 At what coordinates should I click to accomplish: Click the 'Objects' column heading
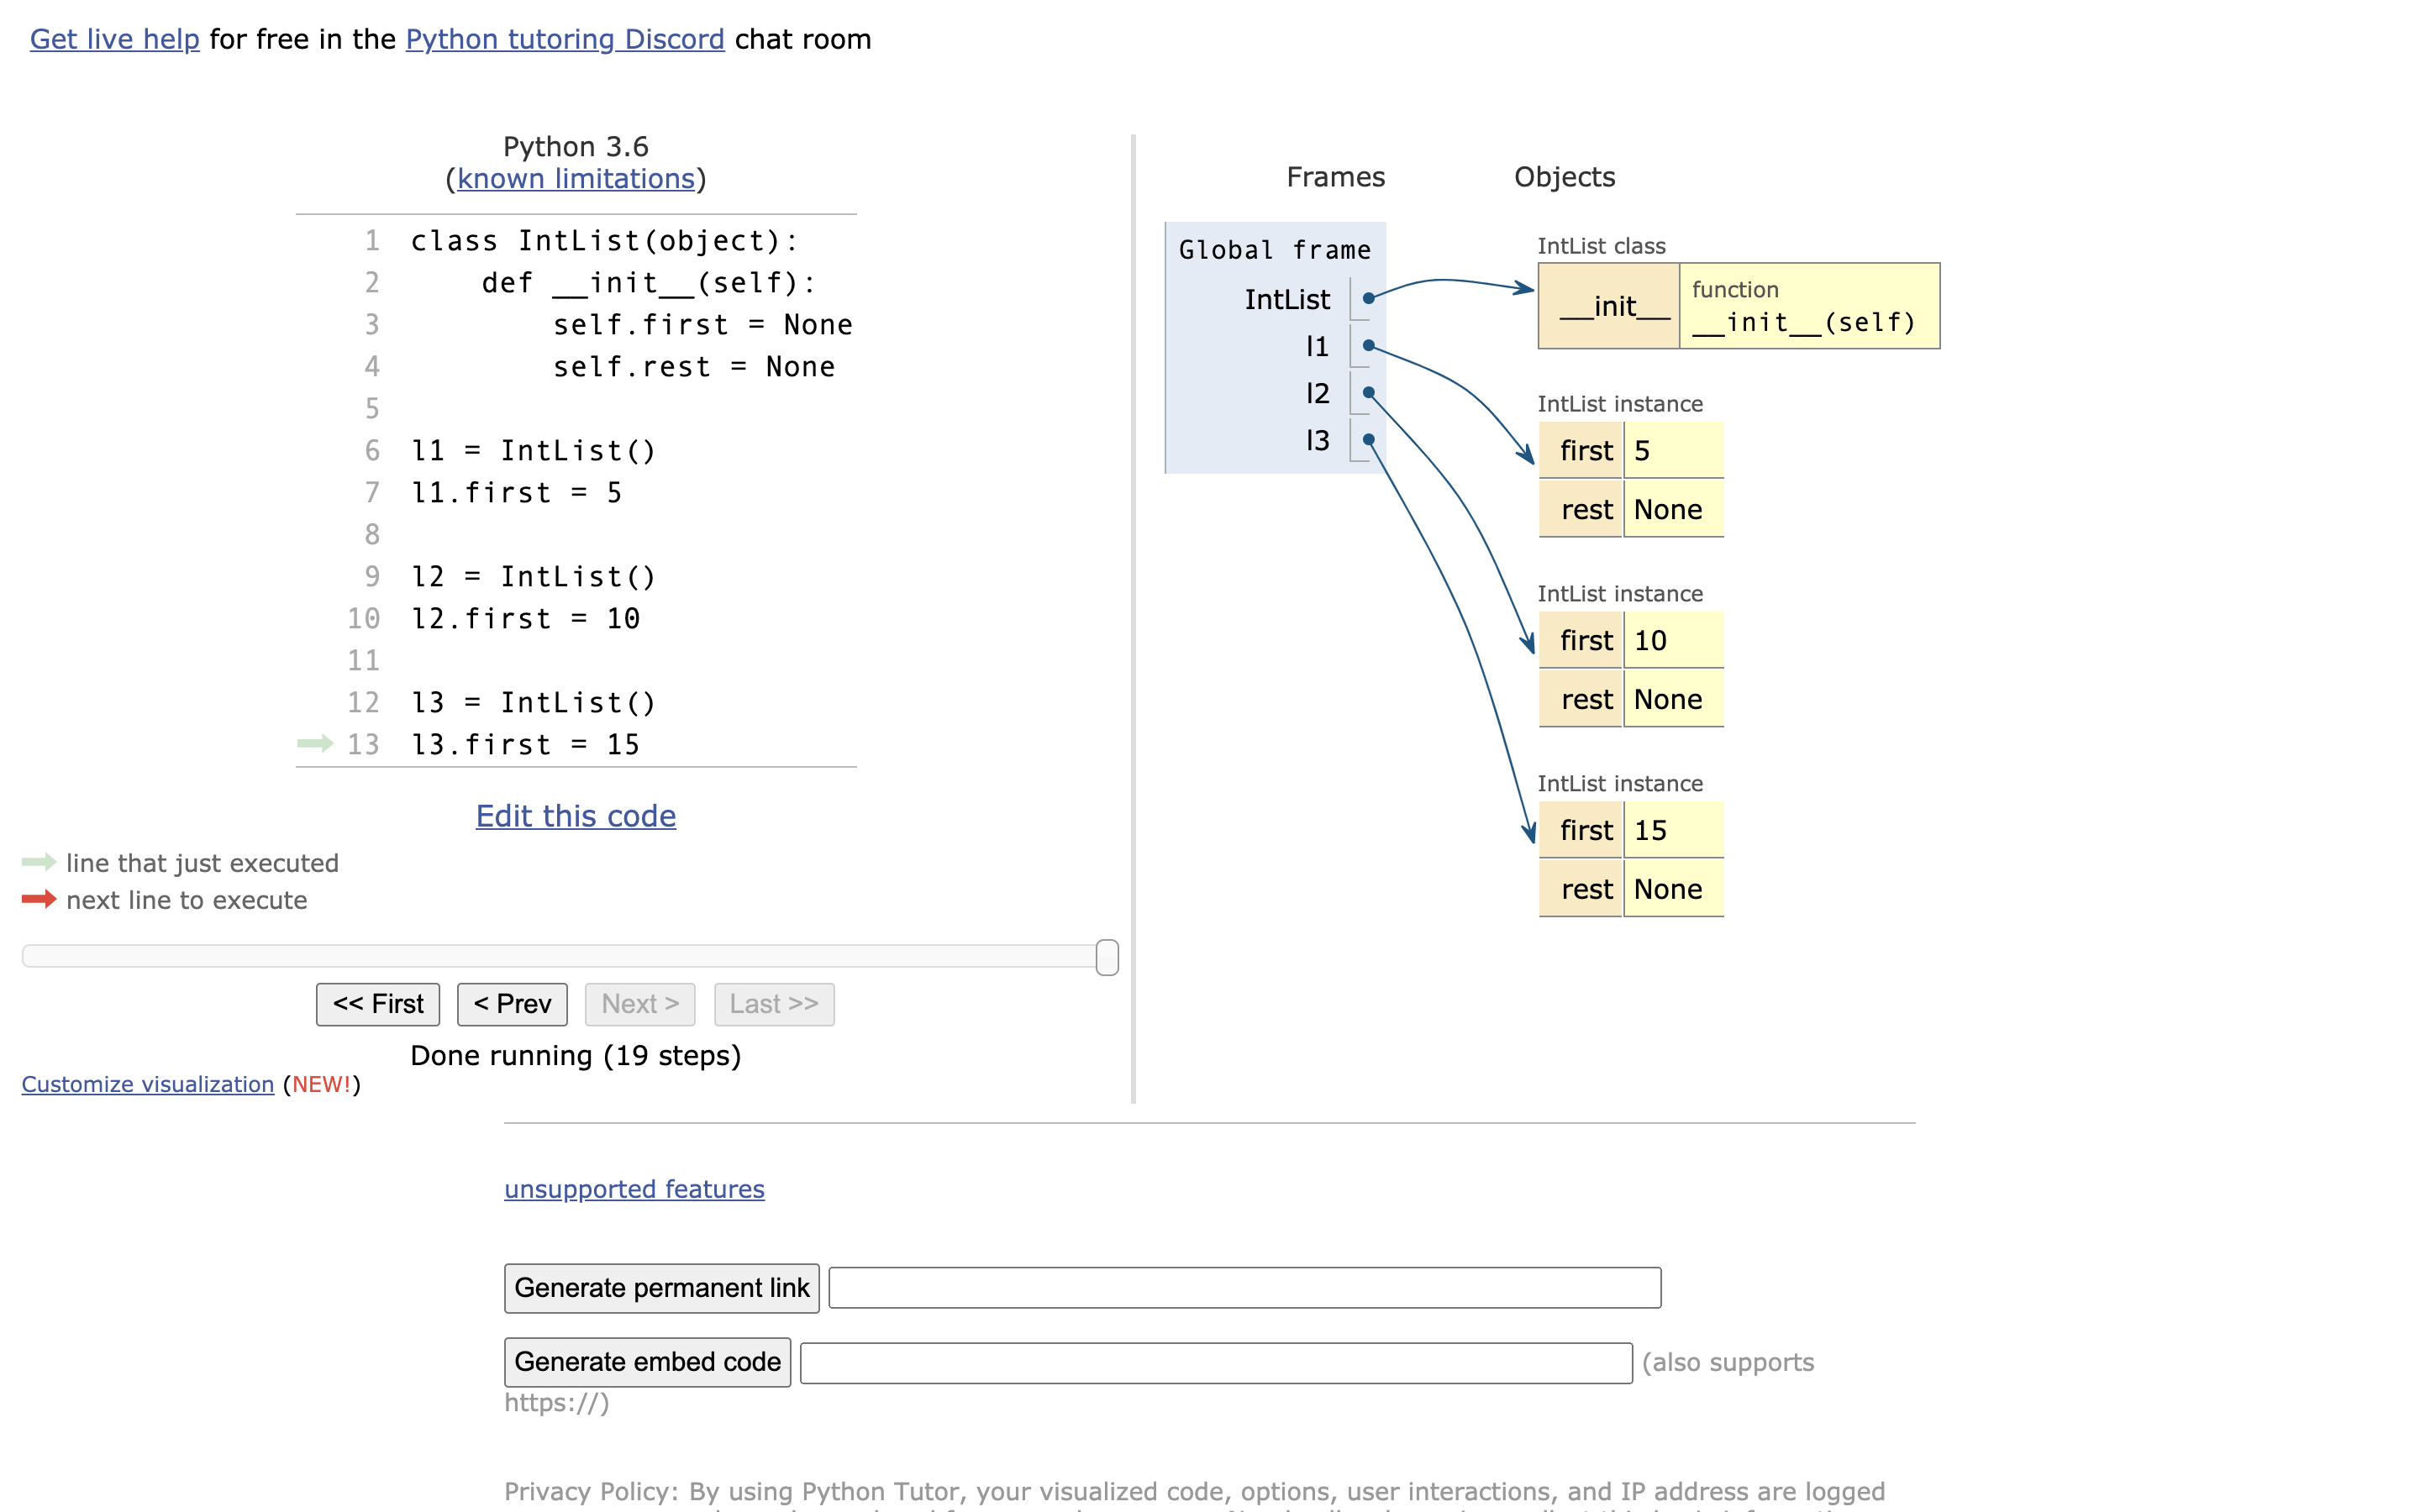click(1564, 177)
